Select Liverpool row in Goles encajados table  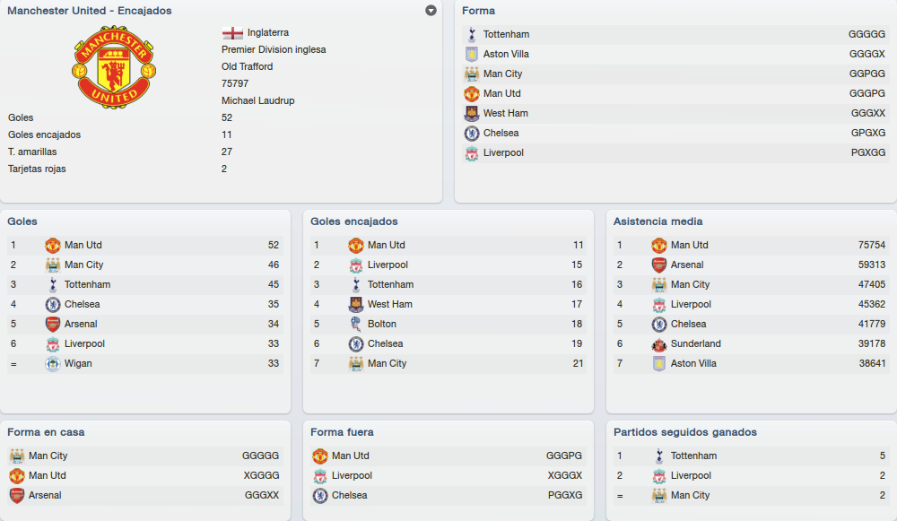448,265
